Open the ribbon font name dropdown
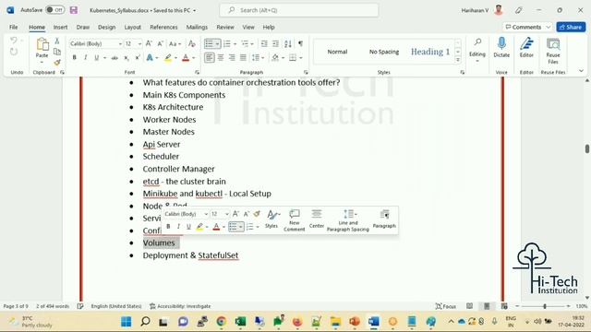The width and height of the screenshot is (591, 332). [120, 44]
